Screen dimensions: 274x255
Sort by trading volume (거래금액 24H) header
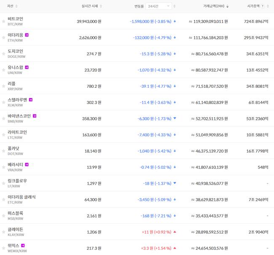(x=215, y=6)
